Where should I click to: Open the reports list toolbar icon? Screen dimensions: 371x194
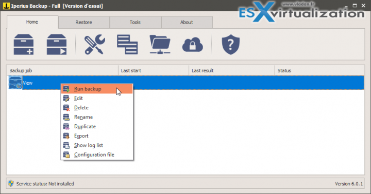(x=127, y=45)
